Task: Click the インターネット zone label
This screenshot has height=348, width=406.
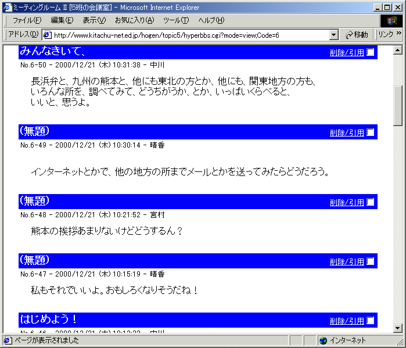Action: click(347, 340)
